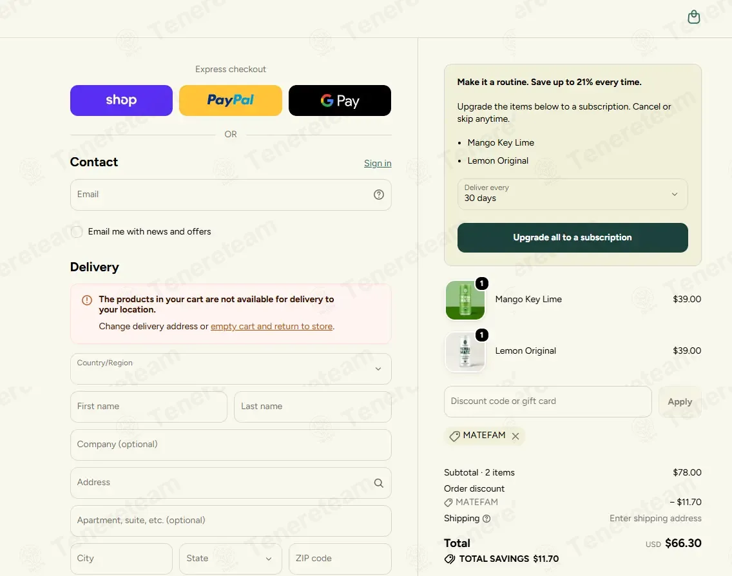This screenshot has height=576, width=732.
Task: Click the Address field search magnifier icon
Action: pos(379,483)
